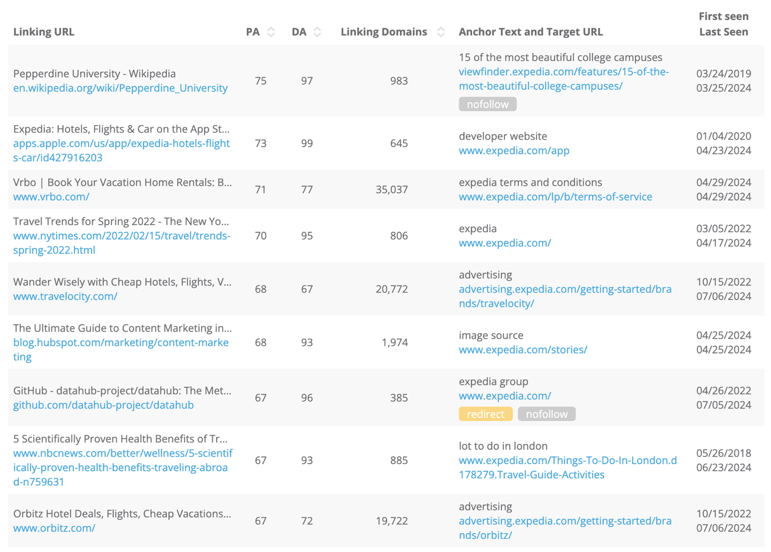
Task: Click the DA column header label
Action: point(299,32)
